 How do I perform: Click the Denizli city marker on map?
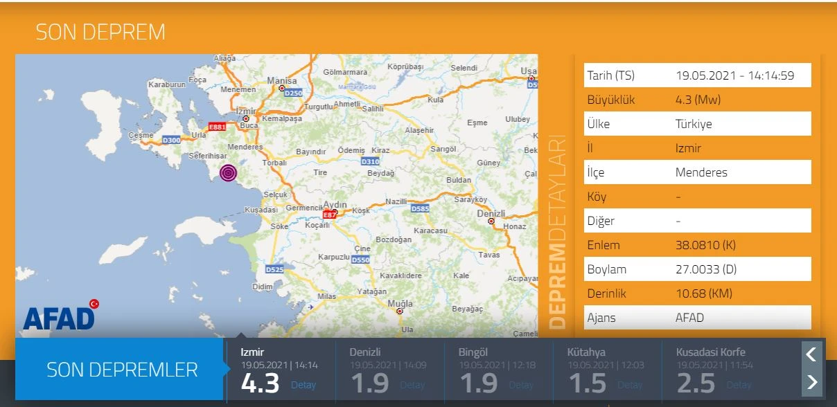[491, 221]
